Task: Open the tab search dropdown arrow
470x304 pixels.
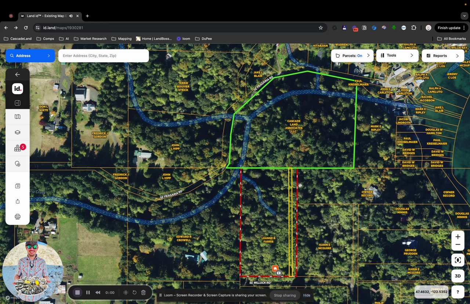Action: (x=464, y=16)
